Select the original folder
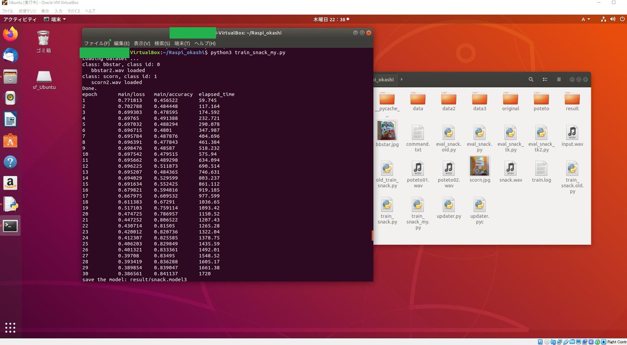Image resolution: width=627 pixels, height=345 pixels. (510, 101)
